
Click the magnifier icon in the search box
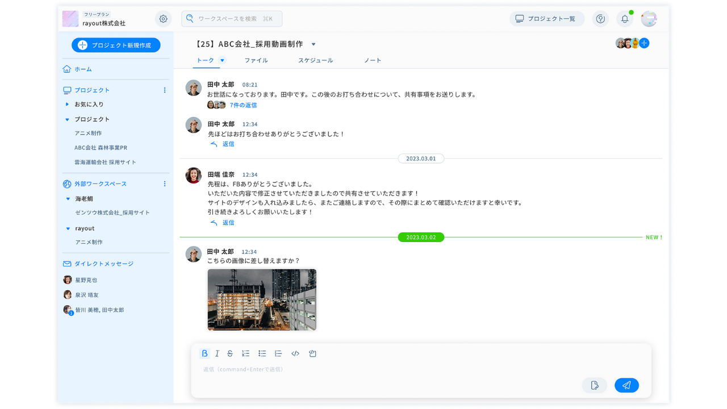tap(190, 19)
